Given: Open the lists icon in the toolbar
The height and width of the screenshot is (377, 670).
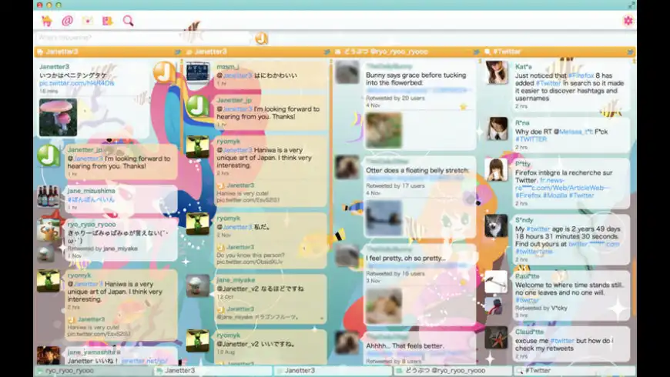Looking at the screenshot, I should 107,21.
